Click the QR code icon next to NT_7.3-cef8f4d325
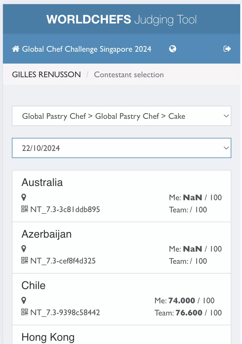Image resolution: width=242 pixels, height=344 pixels. (24, 261)
